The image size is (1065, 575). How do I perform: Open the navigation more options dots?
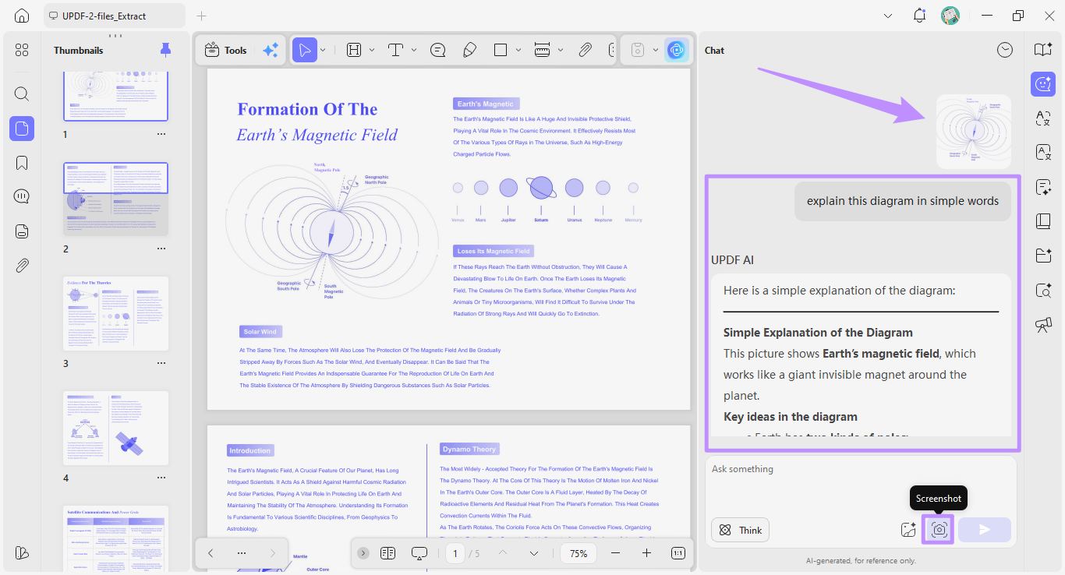point(242,553)
